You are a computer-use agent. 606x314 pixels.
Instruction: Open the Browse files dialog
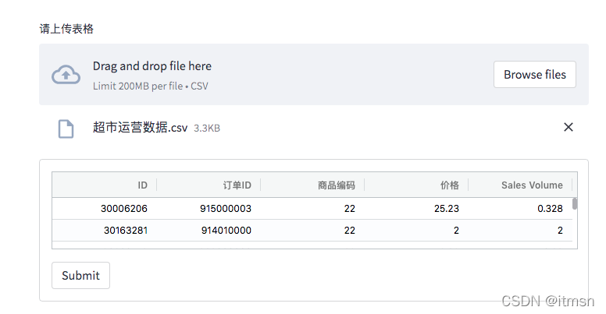(534, 75)
